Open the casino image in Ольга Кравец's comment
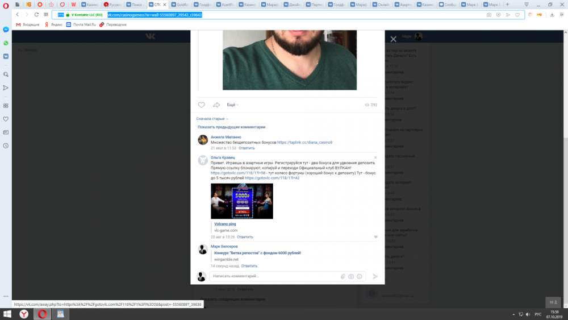Screen dimensions: 568x320 pos(242,201)
